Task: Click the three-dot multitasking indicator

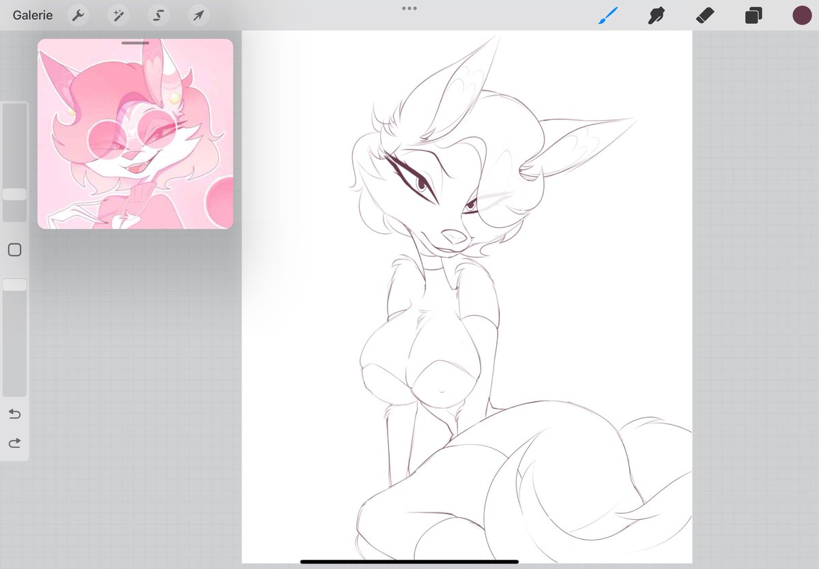Action: (x=409, y=8)
